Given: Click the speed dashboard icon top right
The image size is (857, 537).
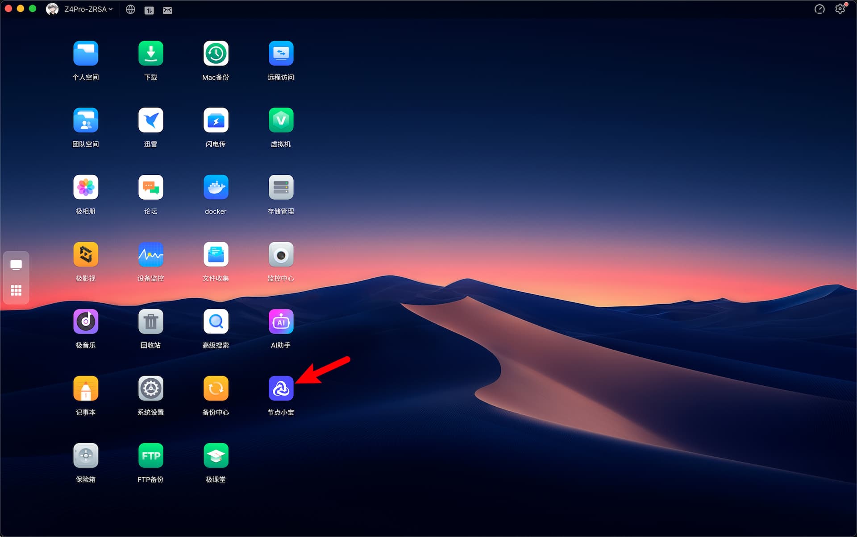Looking at the screenshot, I should pos(820,9).
